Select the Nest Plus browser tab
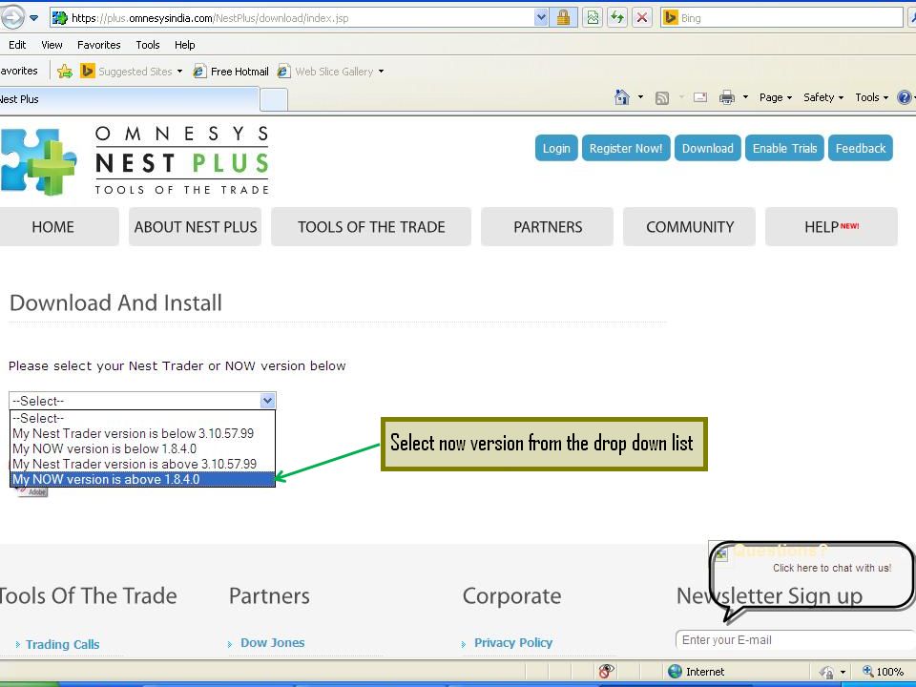This screenshot has width=916, height=687. coord(129,98)
